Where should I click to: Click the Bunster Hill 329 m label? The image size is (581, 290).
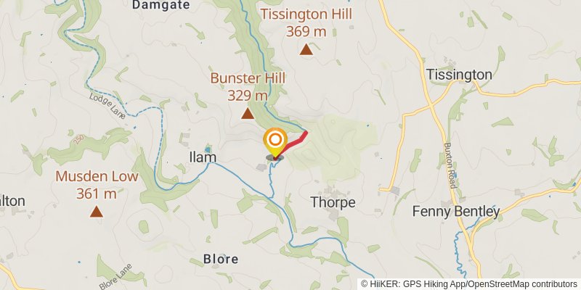(248, 86)
